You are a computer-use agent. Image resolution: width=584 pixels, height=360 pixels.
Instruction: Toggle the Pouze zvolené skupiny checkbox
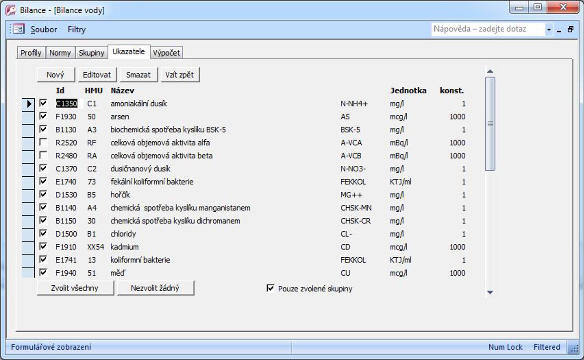pyautogui.click(x=270, y=288)
